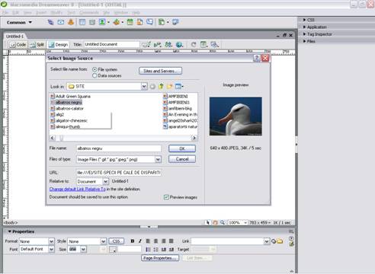This screenshot has width=375, height=274.
Task: Click the Hyperlink icon in Common toolbar
Action: coord(50,22)
